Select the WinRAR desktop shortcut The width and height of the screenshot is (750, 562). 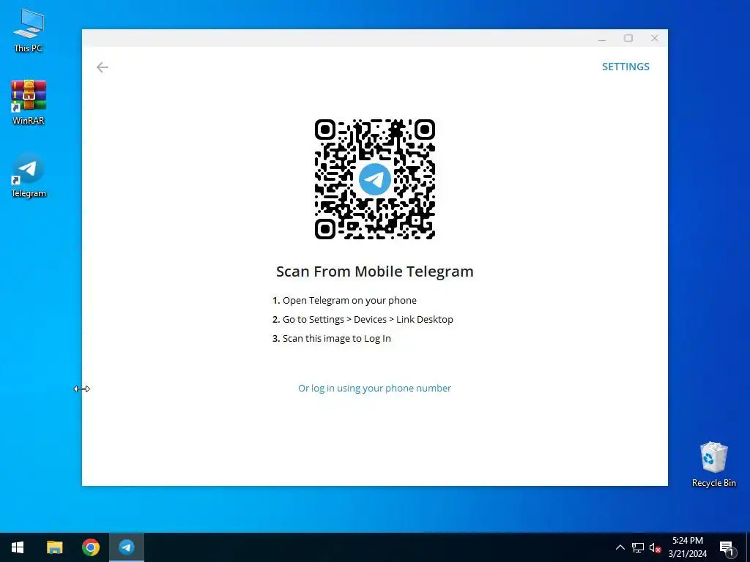tap(29, 102)
